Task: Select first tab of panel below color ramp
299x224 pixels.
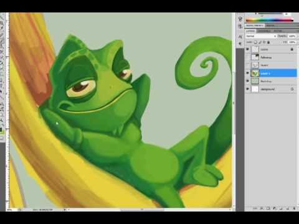Action: (x=255, y=26)
